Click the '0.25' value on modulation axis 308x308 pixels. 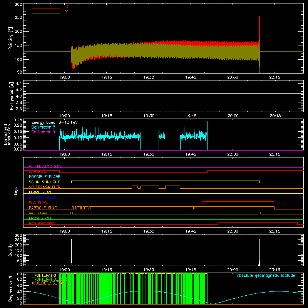[x=18, y=120]
